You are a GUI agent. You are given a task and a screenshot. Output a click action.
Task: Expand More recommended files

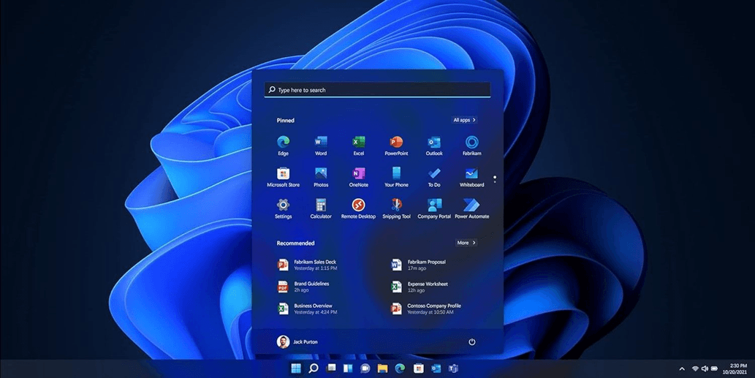click(x=466, y=243)
